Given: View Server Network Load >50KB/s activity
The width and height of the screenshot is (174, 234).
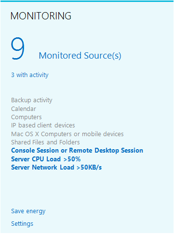Looking at the screenshot, I should pyautogui.click(x=56, y=167).
